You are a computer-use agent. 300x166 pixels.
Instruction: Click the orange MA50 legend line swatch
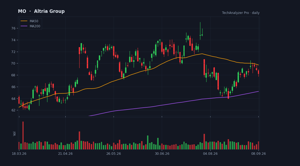click(24, 21)
